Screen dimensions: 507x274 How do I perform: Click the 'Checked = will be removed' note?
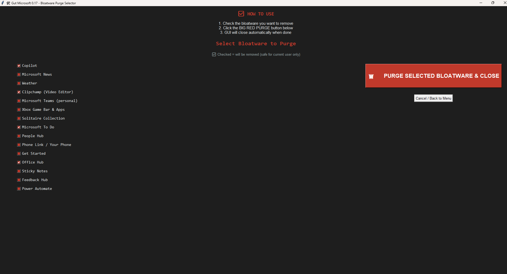[259, 55]
